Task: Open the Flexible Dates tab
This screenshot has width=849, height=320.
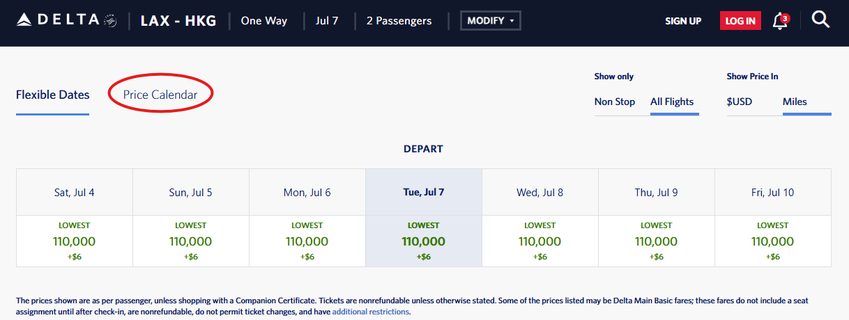Action: click(x=52, y=95)
